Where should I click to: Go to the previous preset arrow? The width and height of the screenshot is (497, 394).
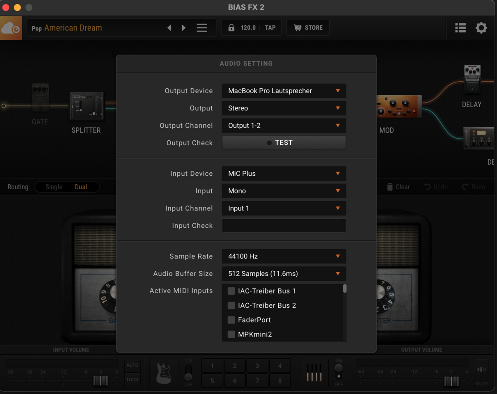point(169,28)
